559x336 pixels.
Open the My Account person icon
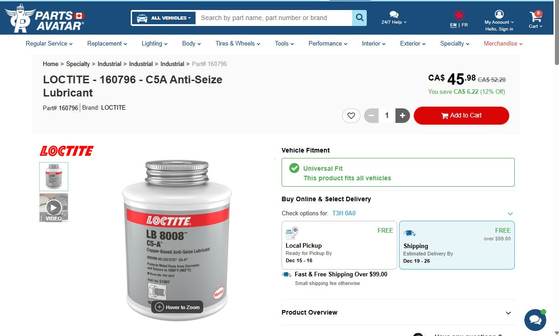[498, 15]
